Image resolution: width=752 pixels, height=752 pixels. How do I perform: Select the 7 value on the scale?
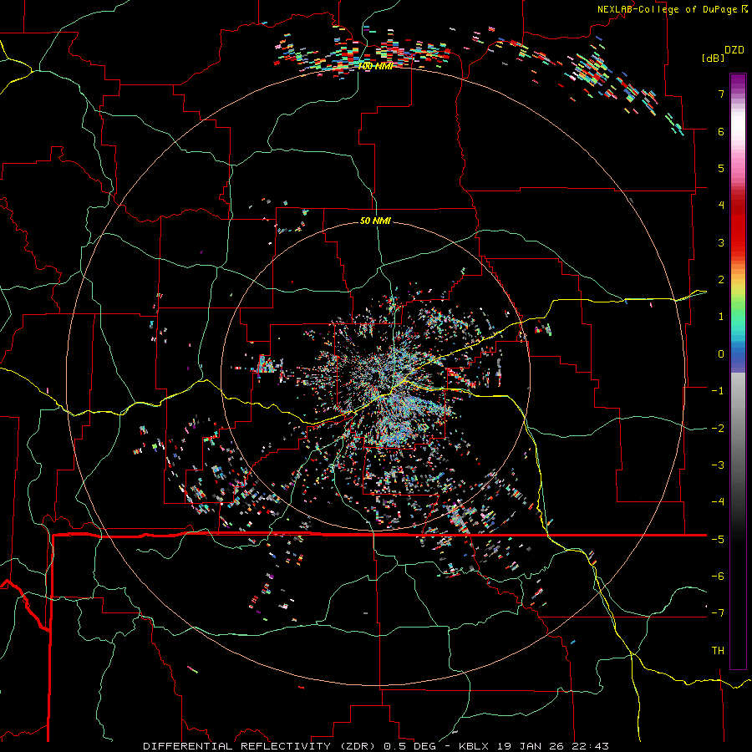point(721,94)
